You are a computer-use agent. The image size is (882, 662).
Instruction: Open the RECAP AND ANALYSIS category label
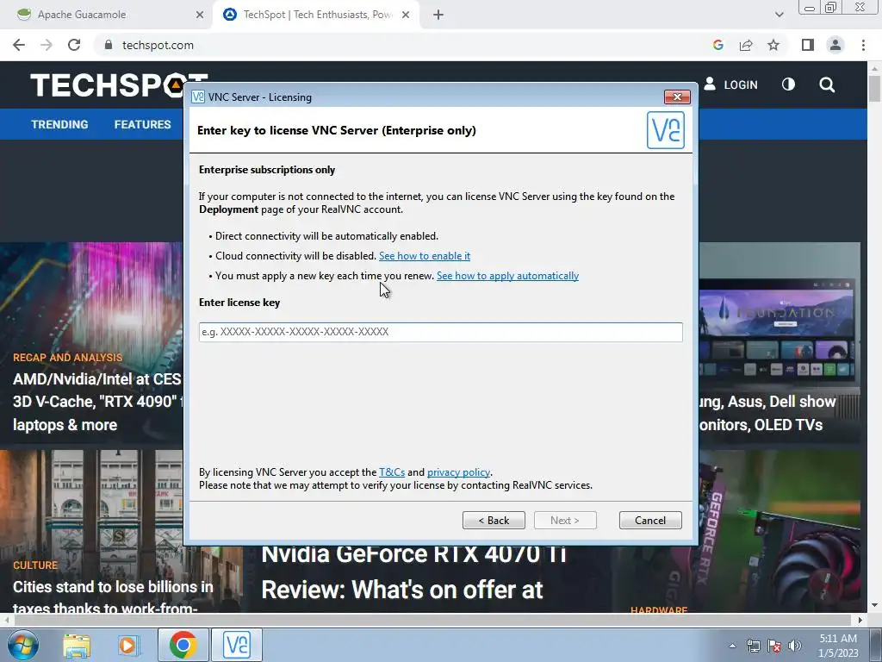(67, 358)
